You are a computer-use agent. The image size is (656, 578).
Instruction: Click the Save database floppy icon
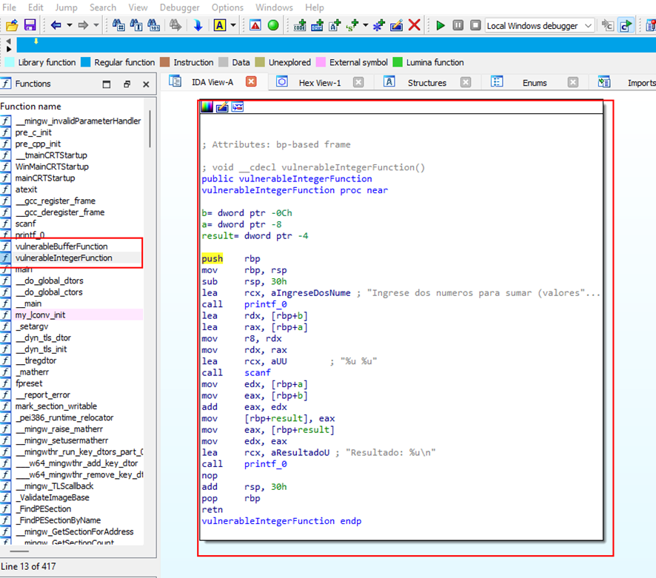pos(30,25)
